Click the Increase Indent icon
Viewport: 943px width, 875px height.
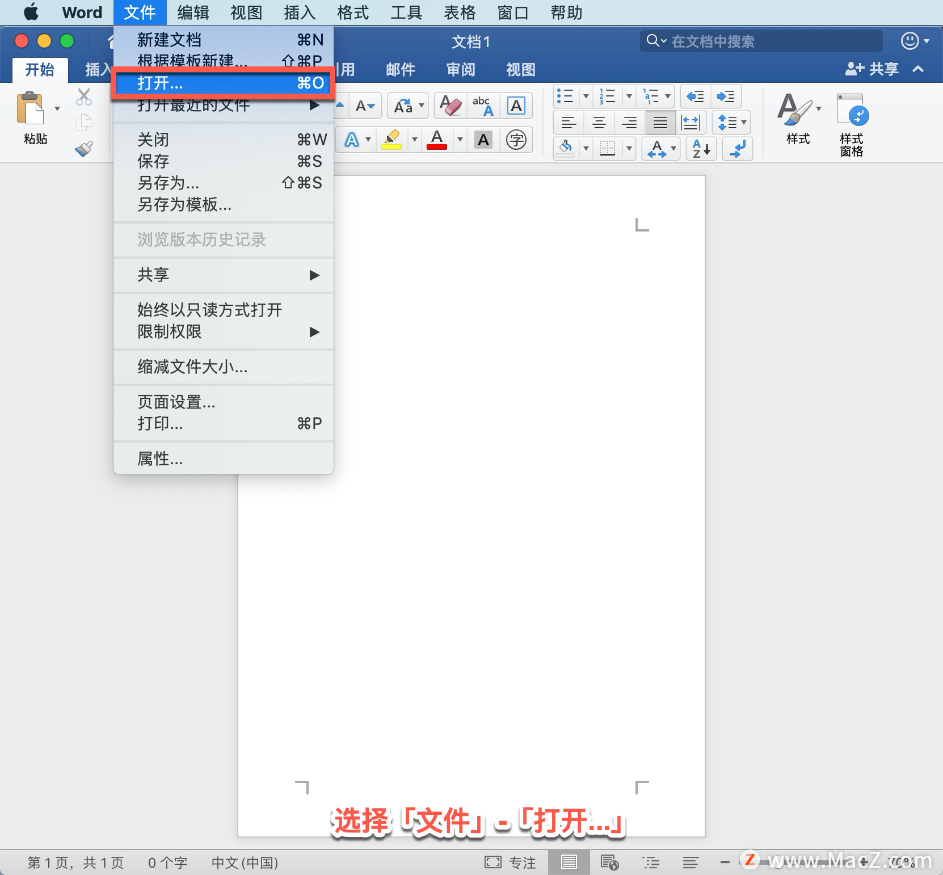726,96
